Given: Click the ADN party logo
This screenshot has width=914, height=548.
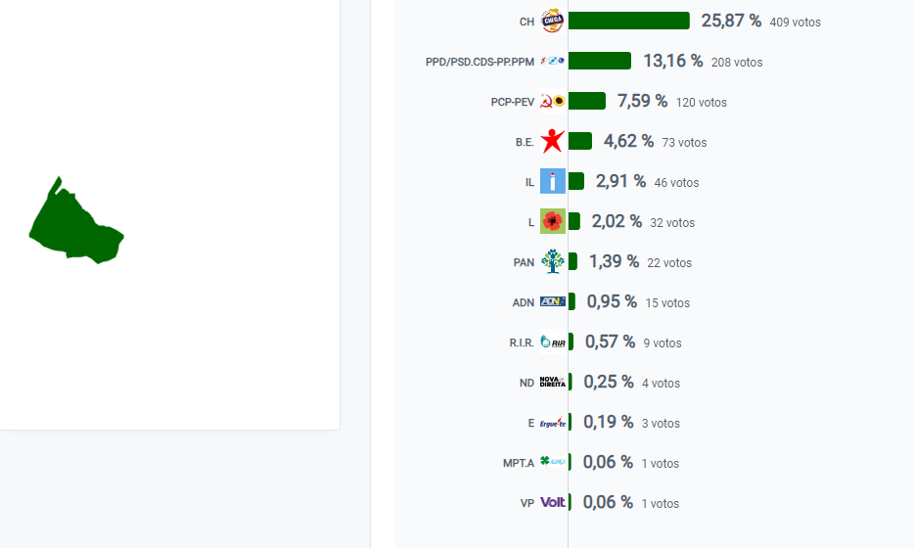Looking at the screenshot, I should 553,301.
